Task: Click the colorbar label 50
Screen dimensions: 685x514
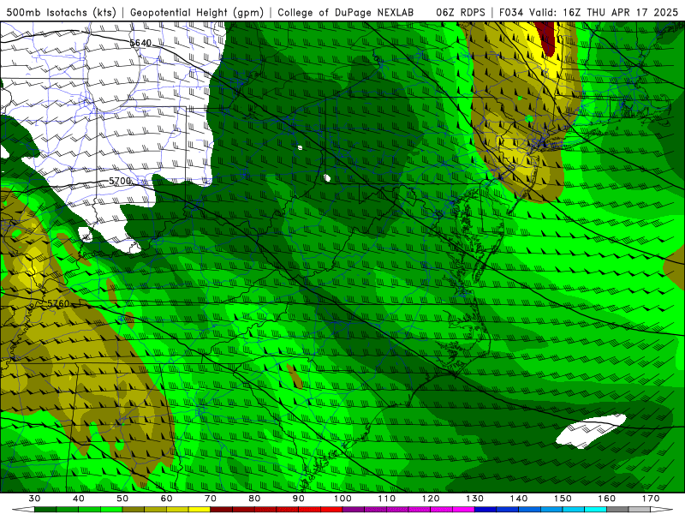Action: (122, 499)
